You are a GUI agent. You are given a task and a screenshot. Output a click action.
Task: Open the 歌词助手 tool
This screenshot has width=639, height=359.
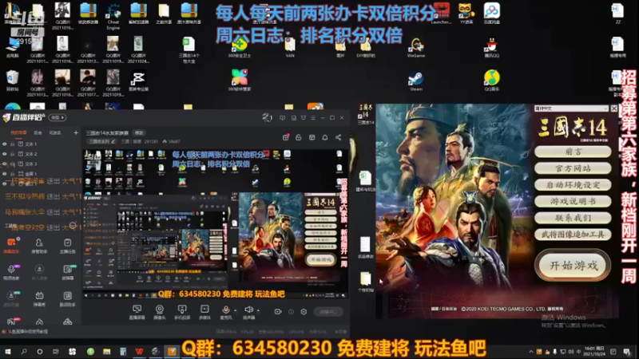coord(67,298)
